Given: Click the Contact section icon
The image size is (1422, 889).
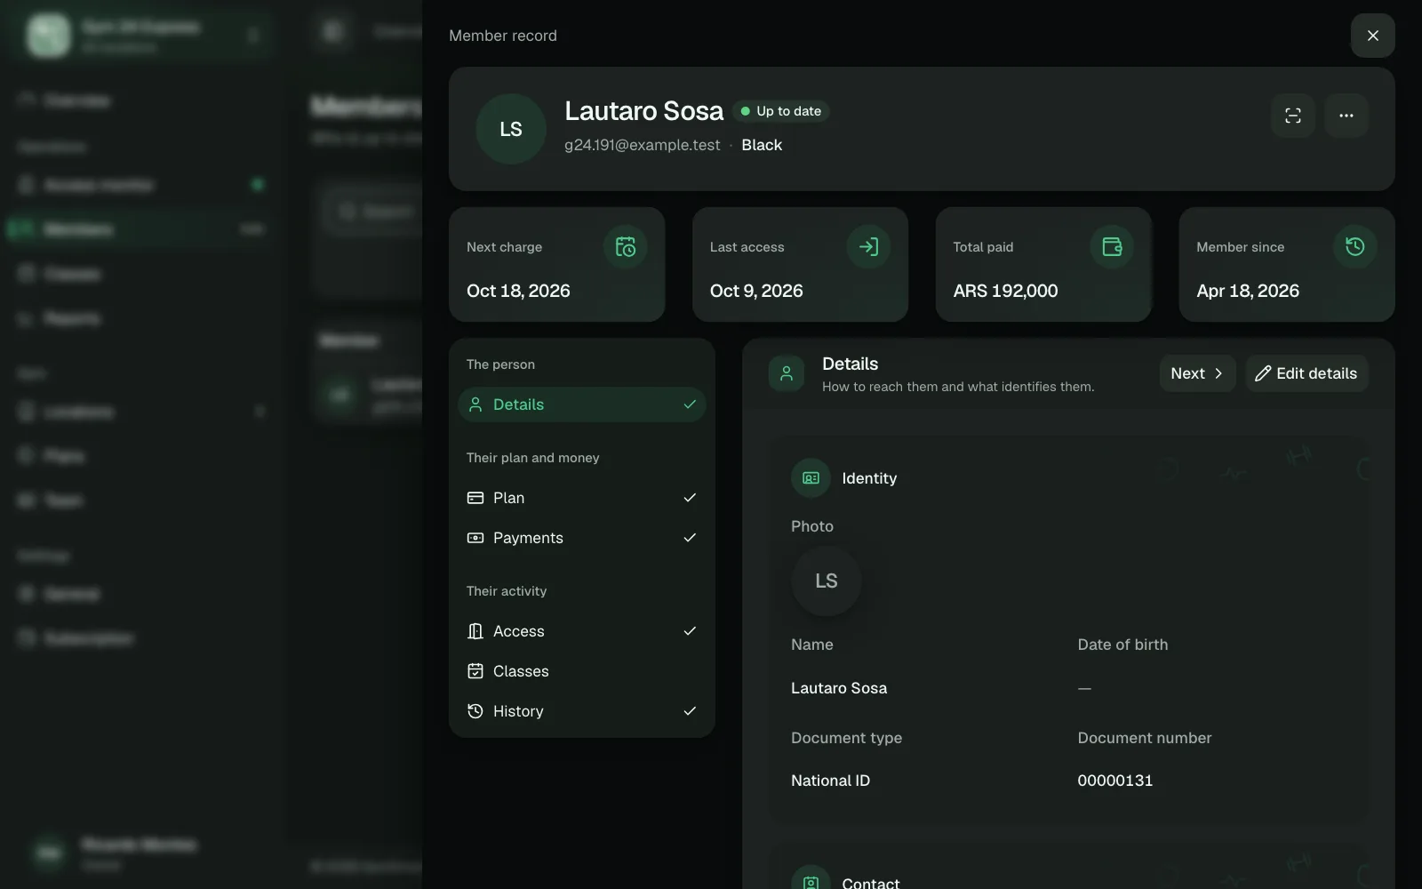Looking at the screenshot, I should (x=811, y=880).
